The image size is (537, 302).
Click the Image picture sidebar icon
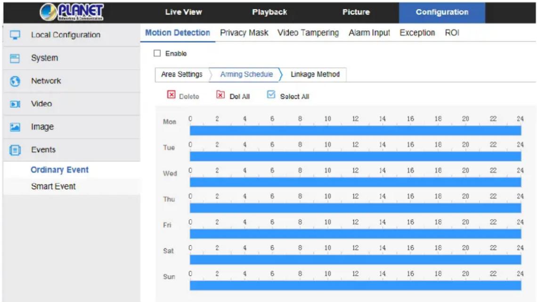(15, 127)
